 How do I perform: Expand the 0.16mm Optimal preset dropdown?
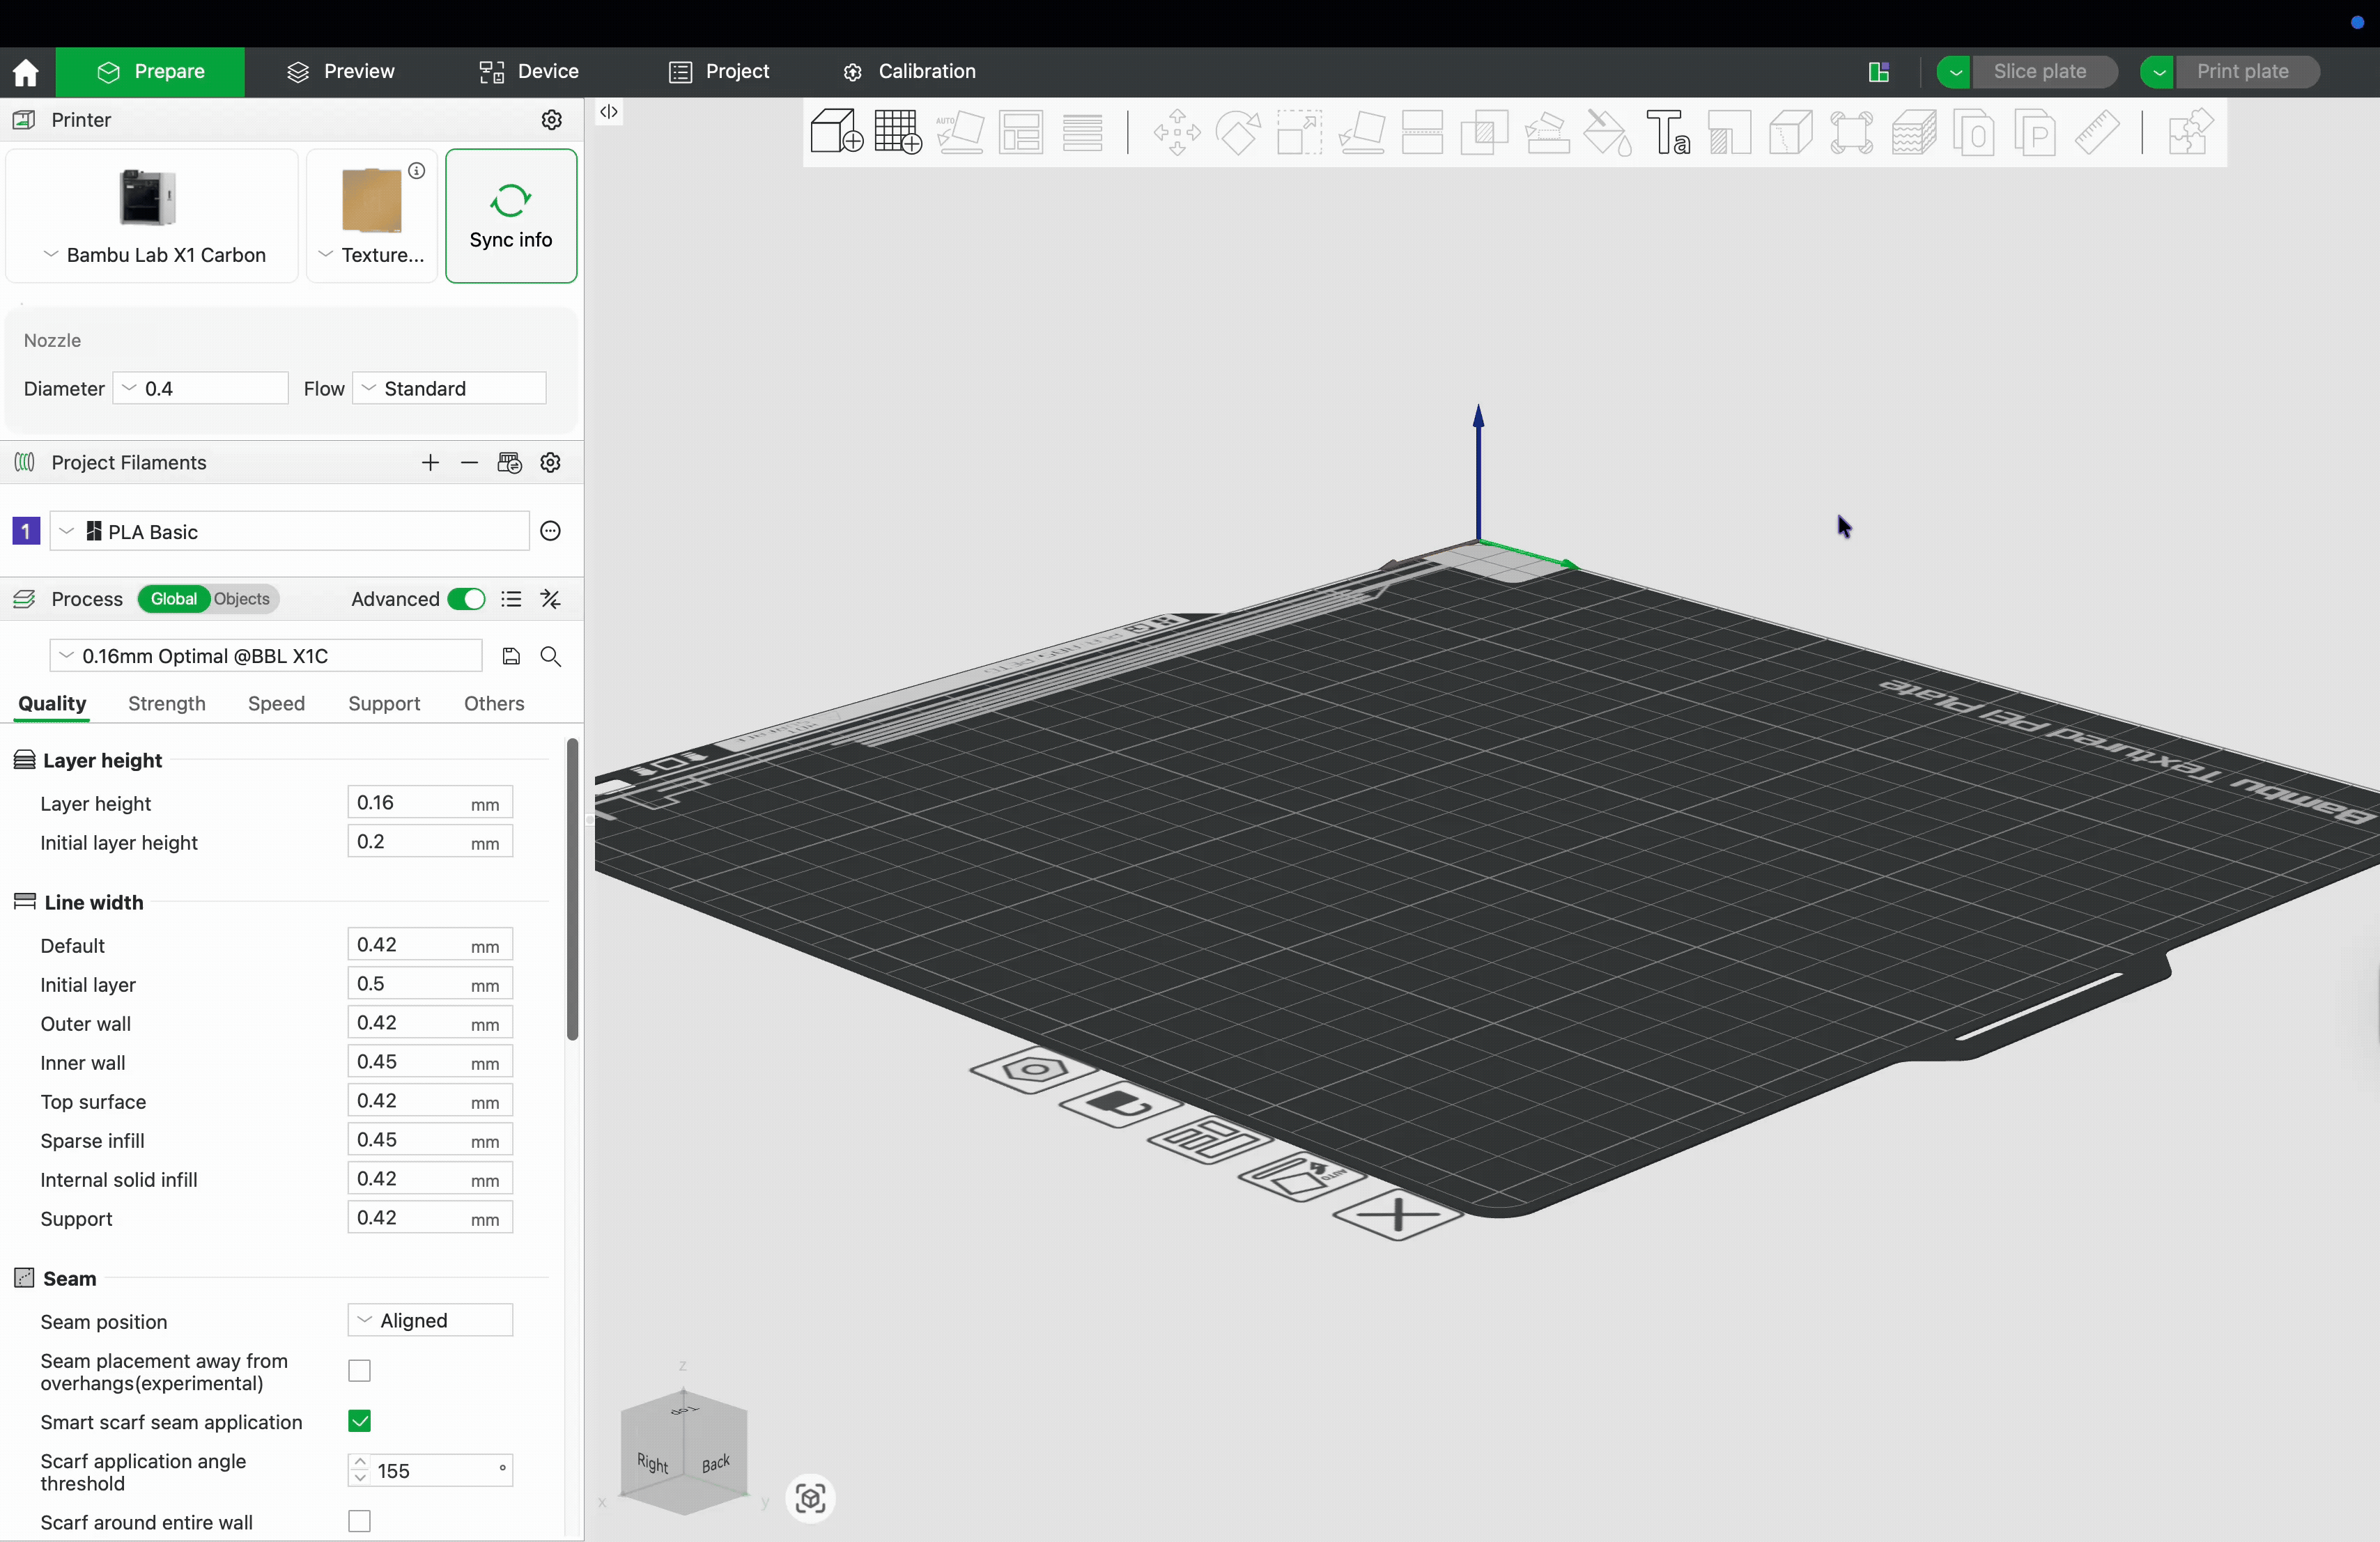(x=265, y=657)
